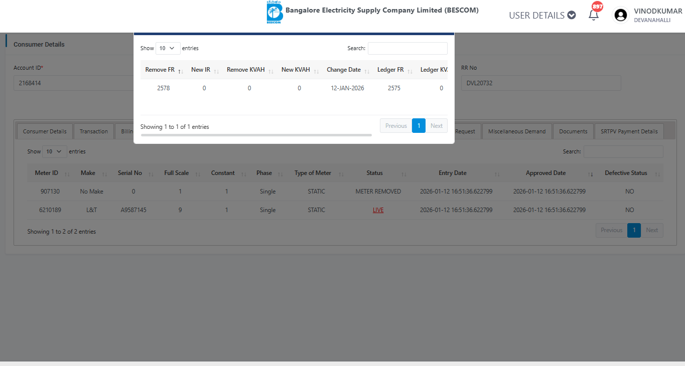685x366 pixels.
Task: Switch to the Transaction tab
Action: click(x=94, y=131)
